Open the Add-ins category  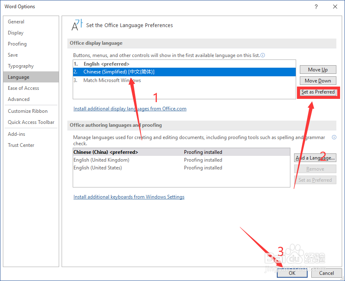point(31,134)
